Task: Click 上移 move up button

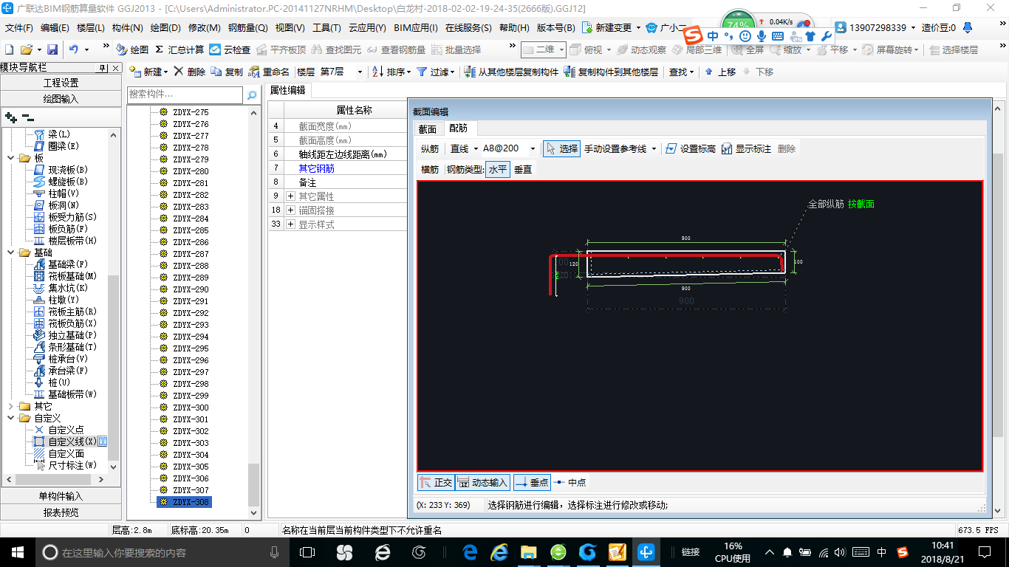Action: (x=720, y=72)
